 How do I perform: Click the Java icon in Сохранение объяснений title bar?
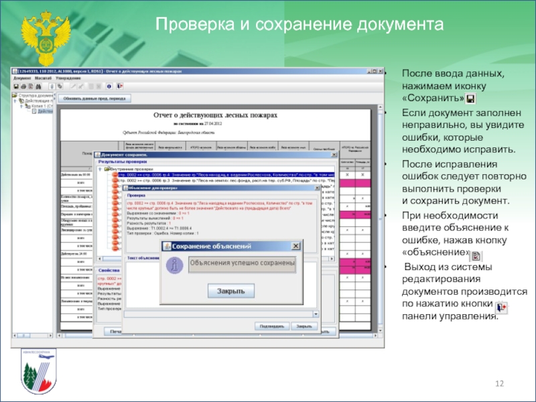click(167, 246)
